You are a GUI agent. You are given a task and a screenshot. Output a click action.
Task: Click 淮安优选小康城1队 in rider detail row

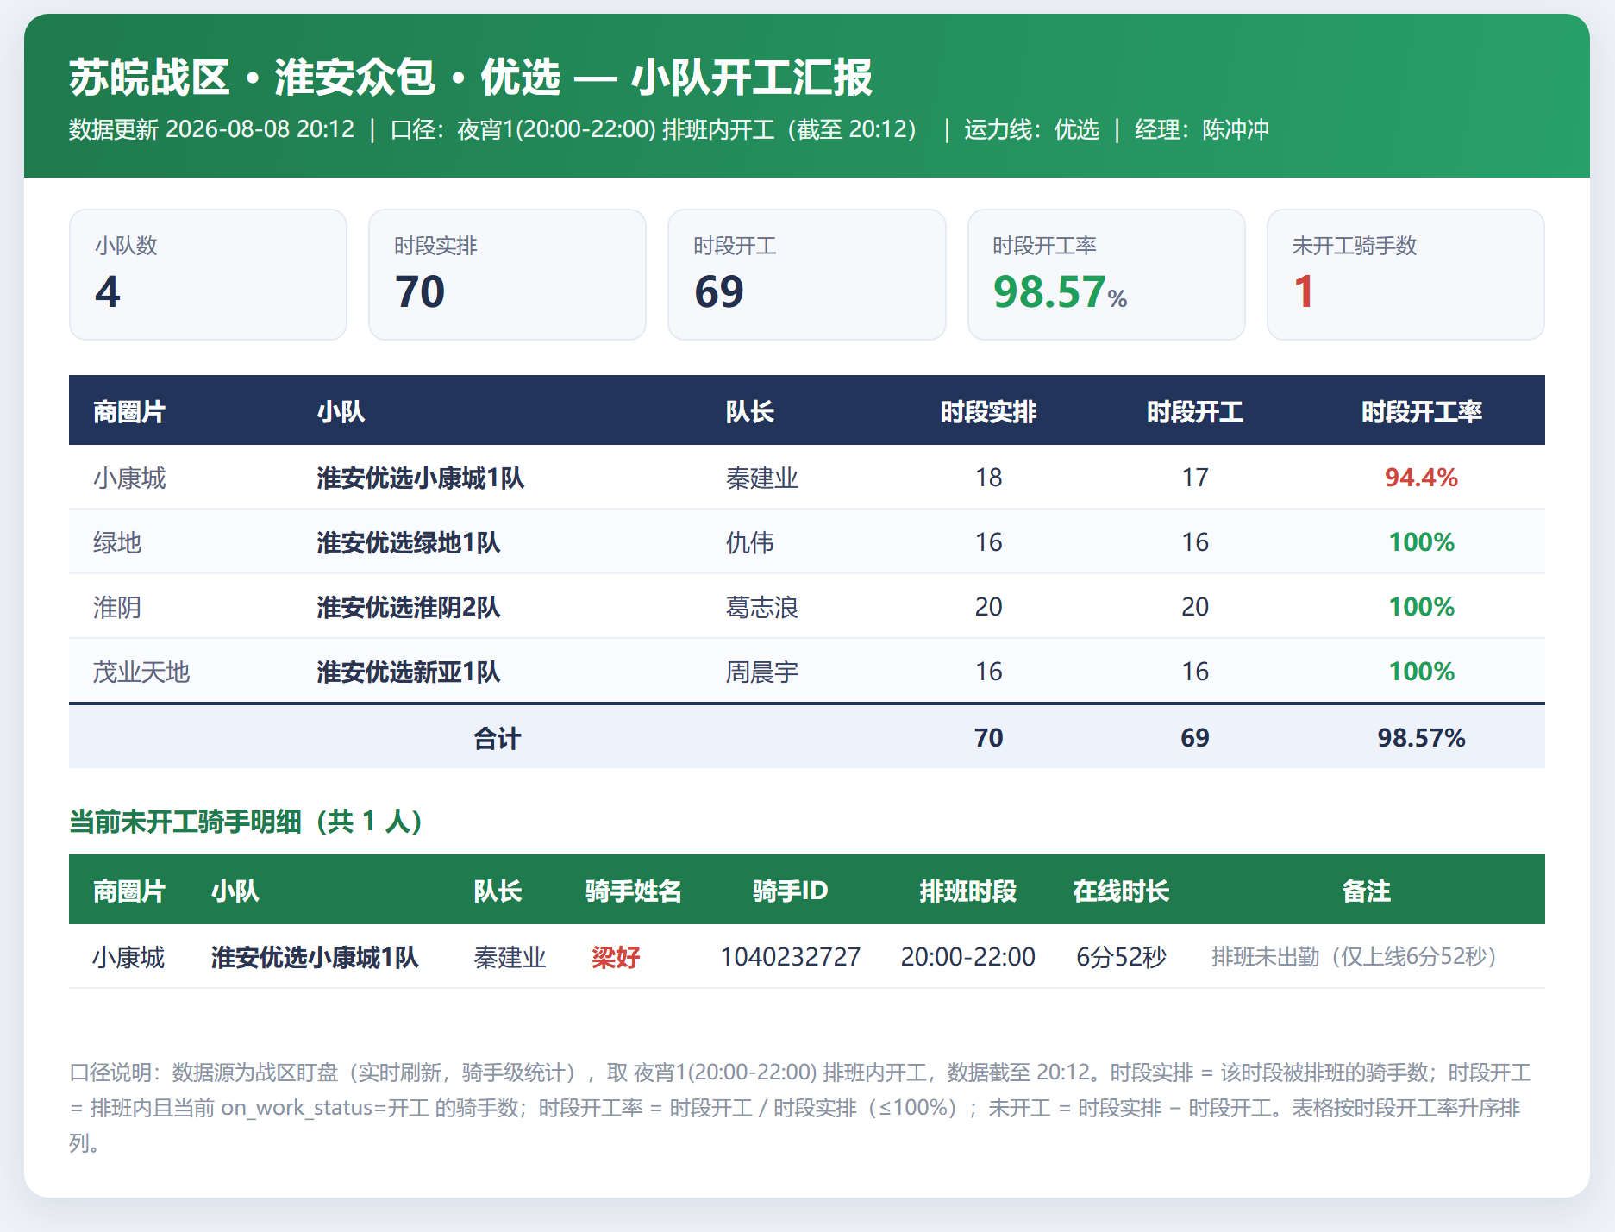(315, 957)
